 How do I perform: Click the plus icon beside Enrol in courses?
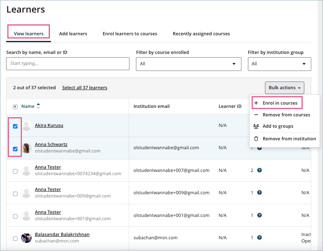pyautogui.click(x=256, y=103)
